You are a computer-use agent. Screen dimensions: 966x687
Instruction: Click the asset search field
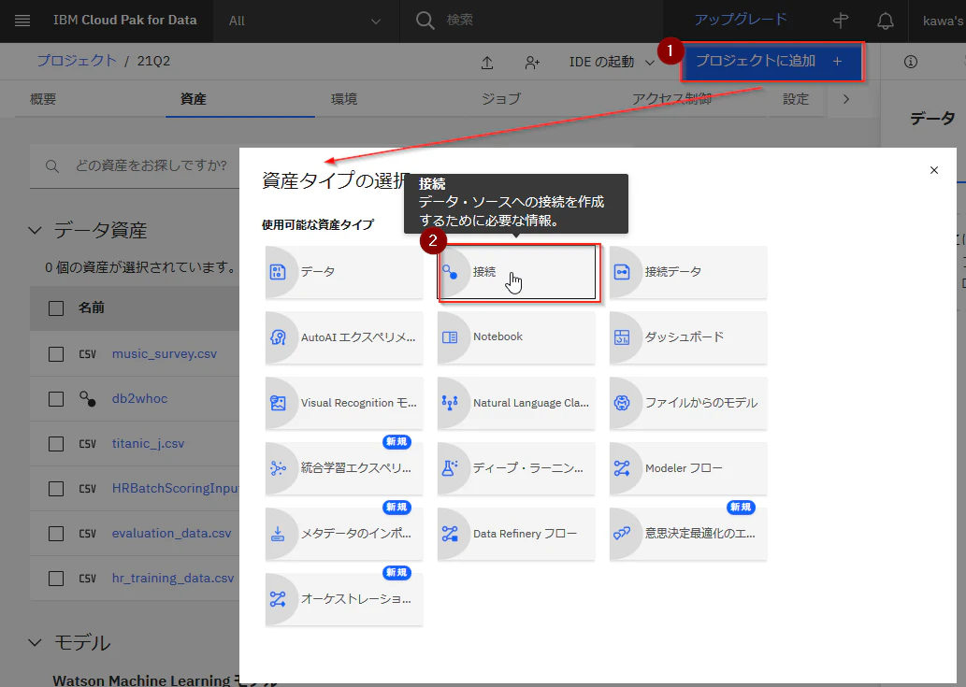[x=135, y=165]
